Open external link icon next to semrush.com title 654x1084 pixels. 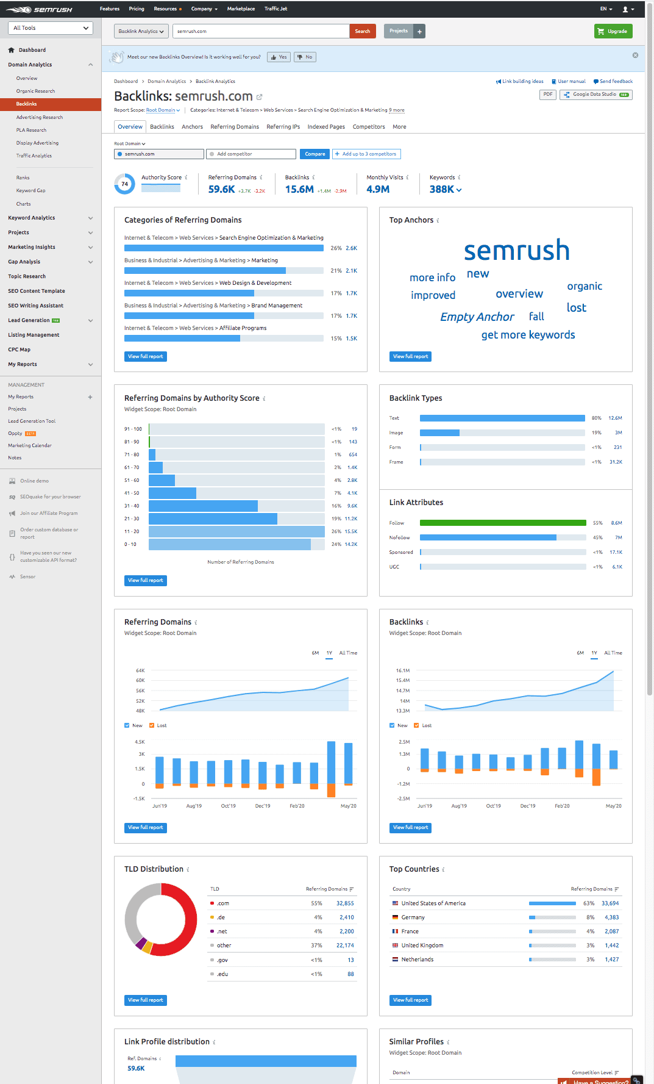coord(259,97)
